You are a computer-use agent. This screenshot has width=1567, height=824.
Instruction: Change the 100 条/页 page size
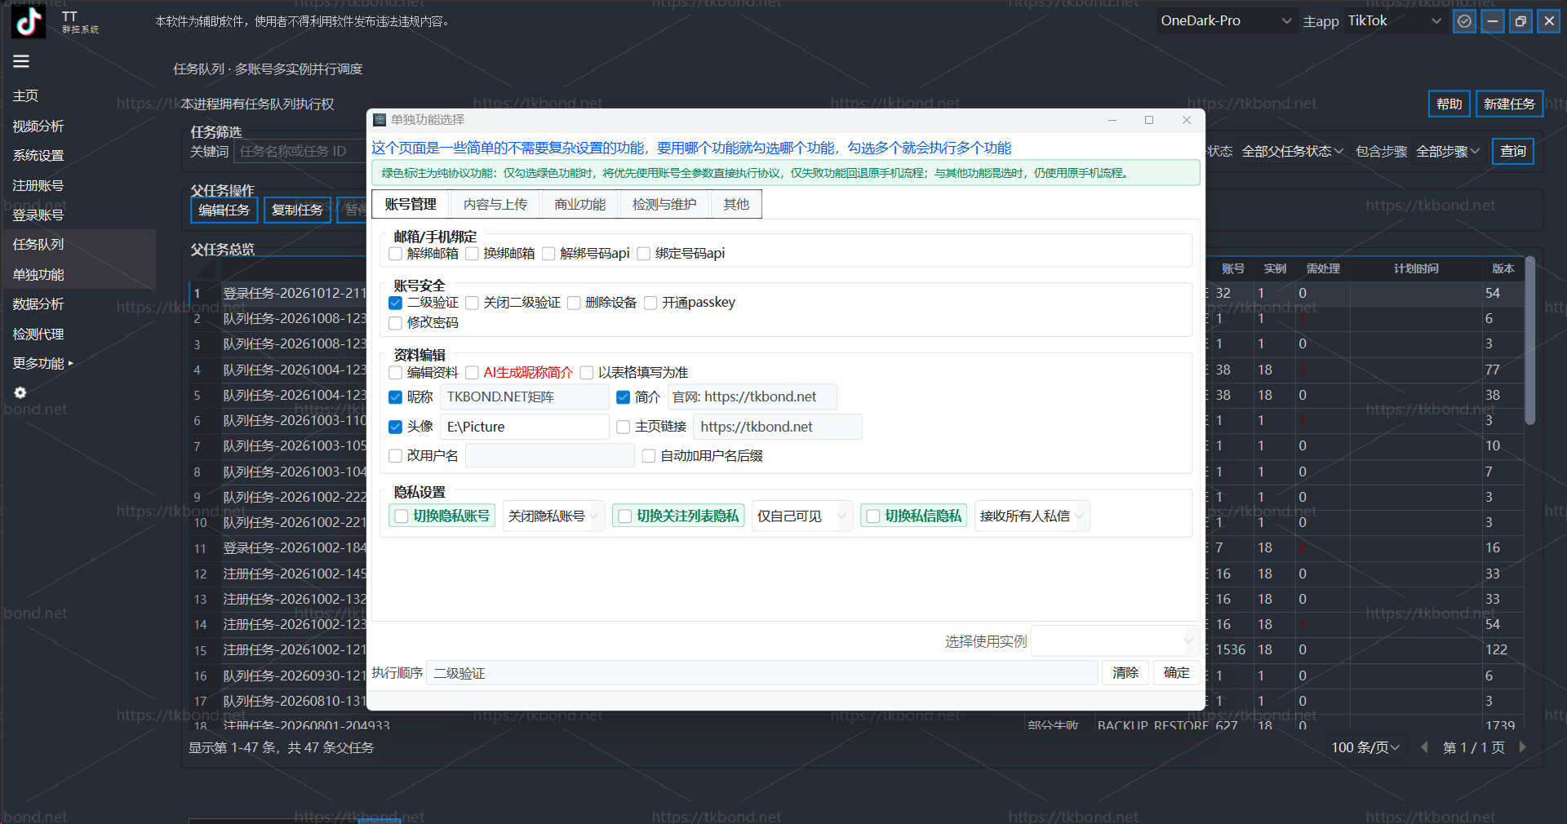(1365, 747)
